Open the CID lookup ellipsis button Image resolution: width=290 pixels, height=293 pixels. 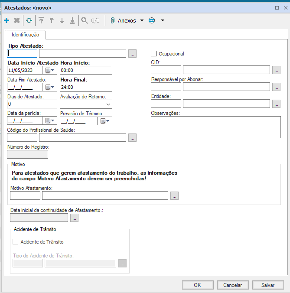point(276,70)
